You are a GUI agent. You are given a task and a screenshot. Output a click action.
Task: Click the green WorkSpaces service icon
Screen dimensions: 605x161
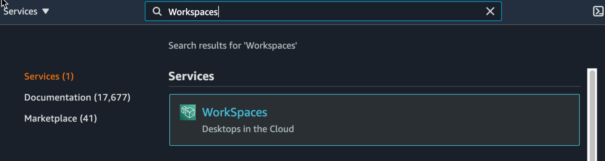click(x=188, y=112)
